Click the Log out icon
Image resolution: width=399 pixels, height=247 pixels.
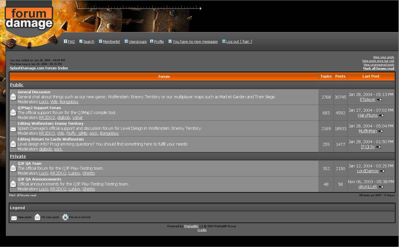pos(224,41)
